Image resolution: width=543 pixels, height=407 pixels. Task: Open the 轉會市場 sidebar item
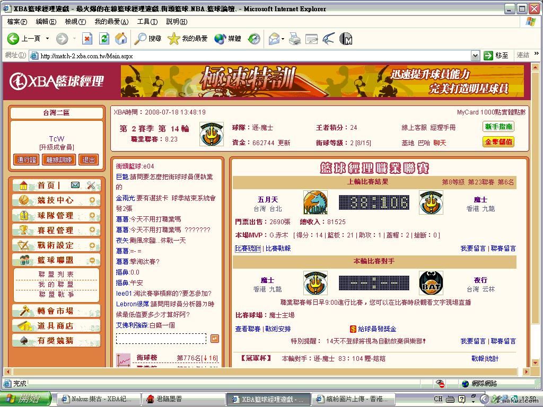coord(56,311)
